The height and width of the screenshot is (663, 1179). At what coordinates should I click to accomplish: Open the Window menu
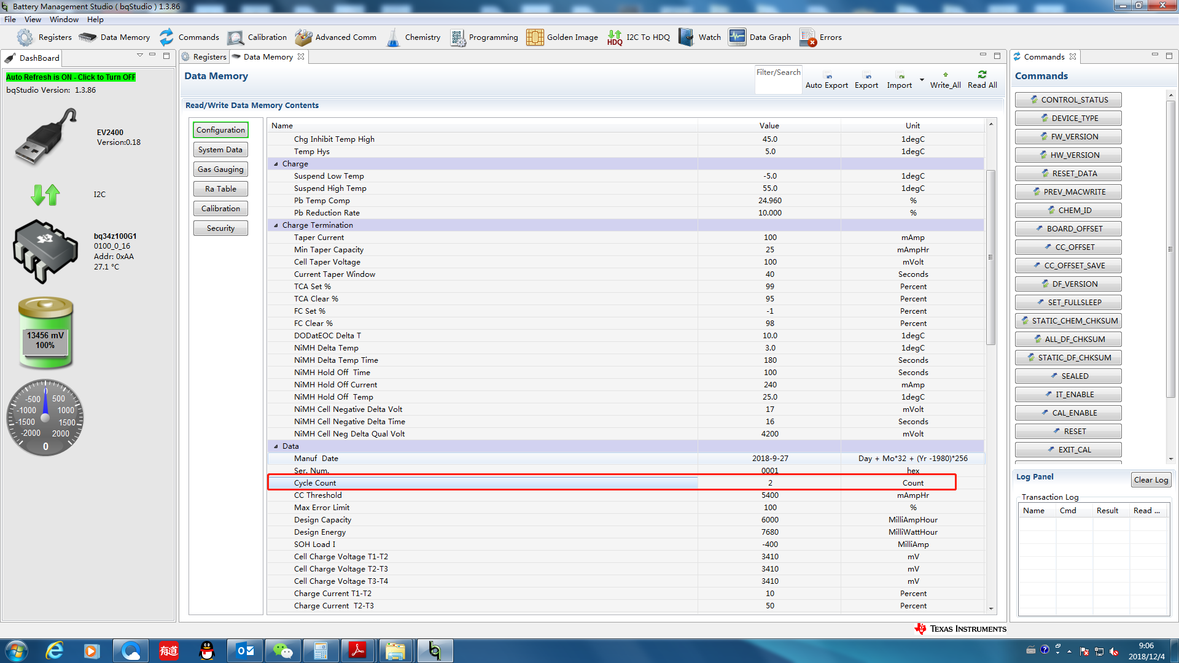point(64,20)
